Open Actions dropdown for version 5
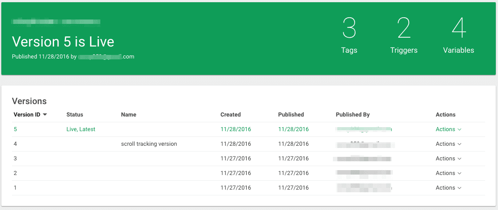Screen dimensions: 498x210 [x=448, y=129]
